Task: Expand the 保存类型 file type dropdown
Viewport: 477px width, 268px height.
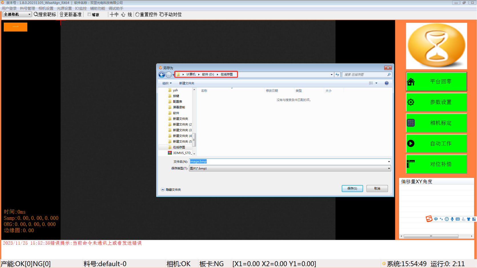Action: tap(389, 168)
